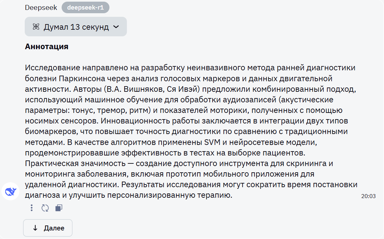Click the refresh icon to retry generation
This screenshot has height=239, width=384.
pos(45,208)
